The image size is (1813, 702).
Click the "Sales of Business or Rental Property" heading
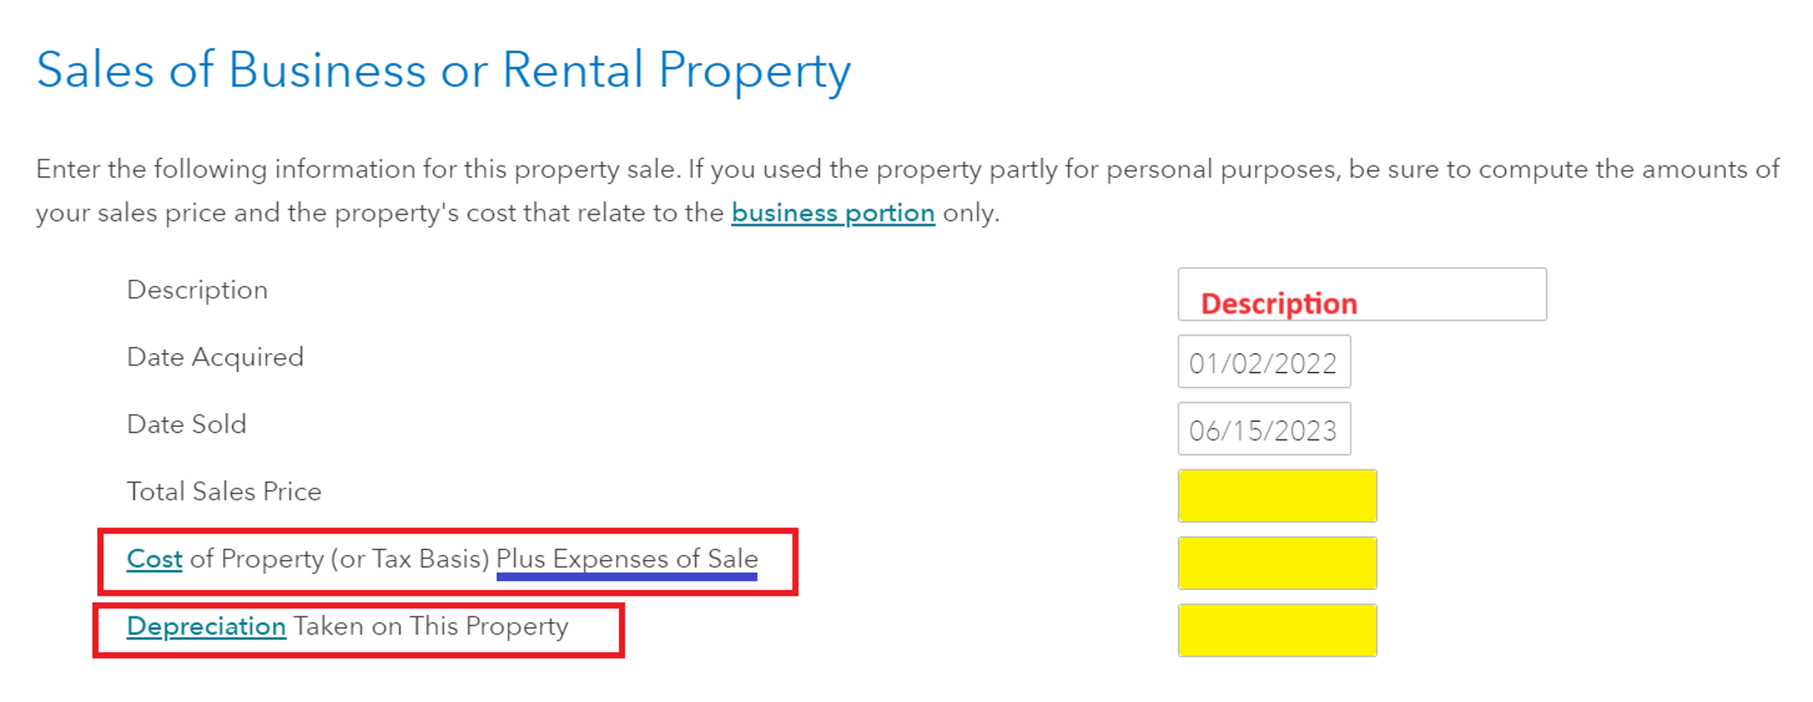click(443, 70)
